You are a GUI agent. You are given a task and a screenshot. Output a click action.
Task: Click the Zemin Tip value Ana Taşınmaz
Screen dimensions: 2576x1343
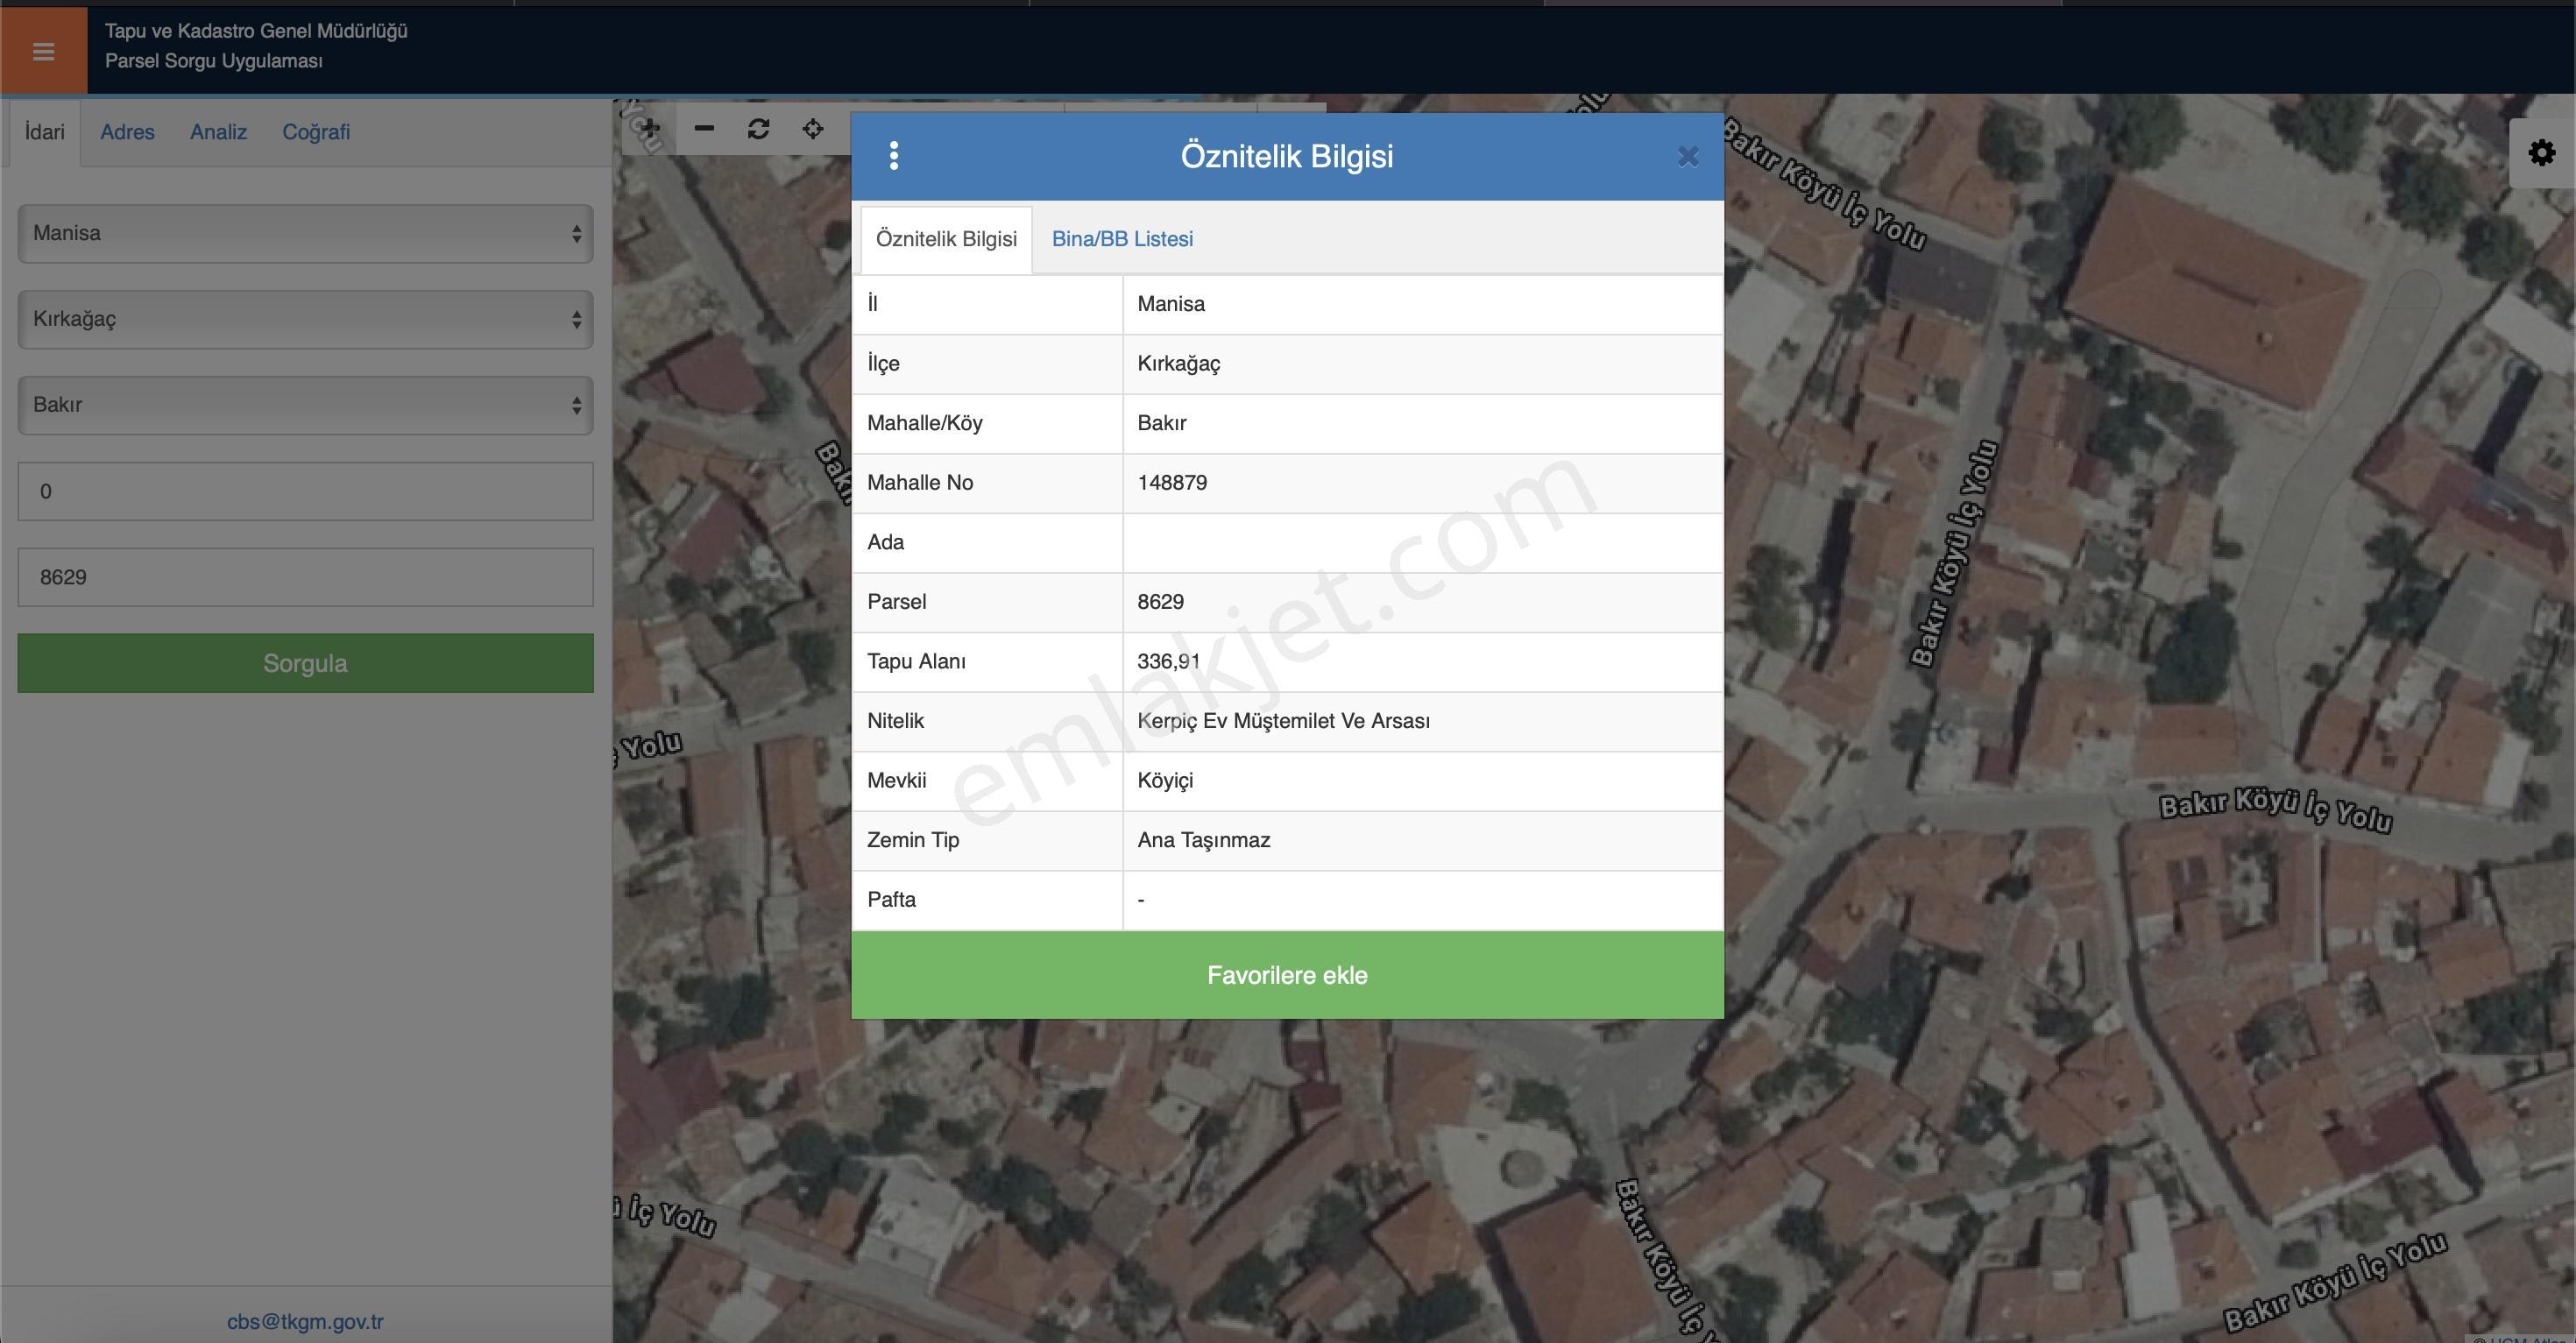pos(1204,840)
